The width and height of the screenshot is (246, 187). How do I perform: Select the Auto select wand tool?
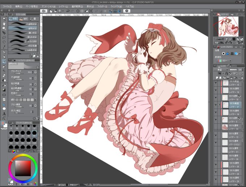point(4,42)
